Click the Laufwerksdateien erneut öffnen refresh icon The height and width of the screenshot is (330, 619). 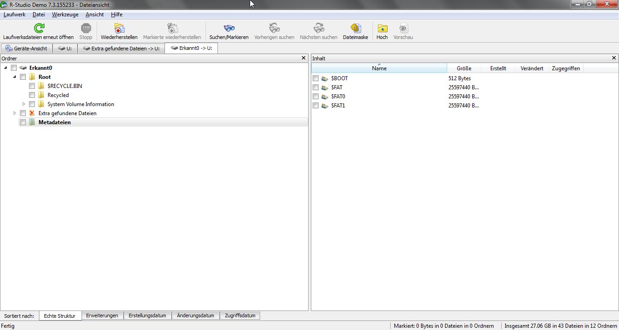click(x=39, y=28)
